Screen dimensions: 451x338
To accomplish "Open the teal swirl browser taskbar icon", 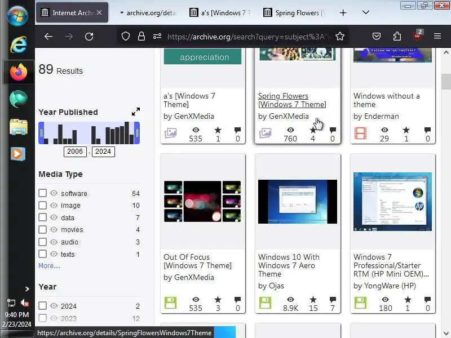I will [19, 99].
